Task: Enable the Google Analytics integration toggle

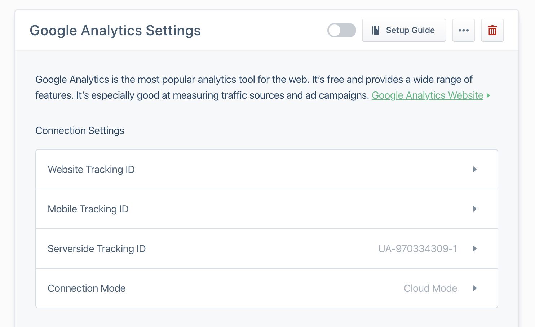Action: click(341, 30)
